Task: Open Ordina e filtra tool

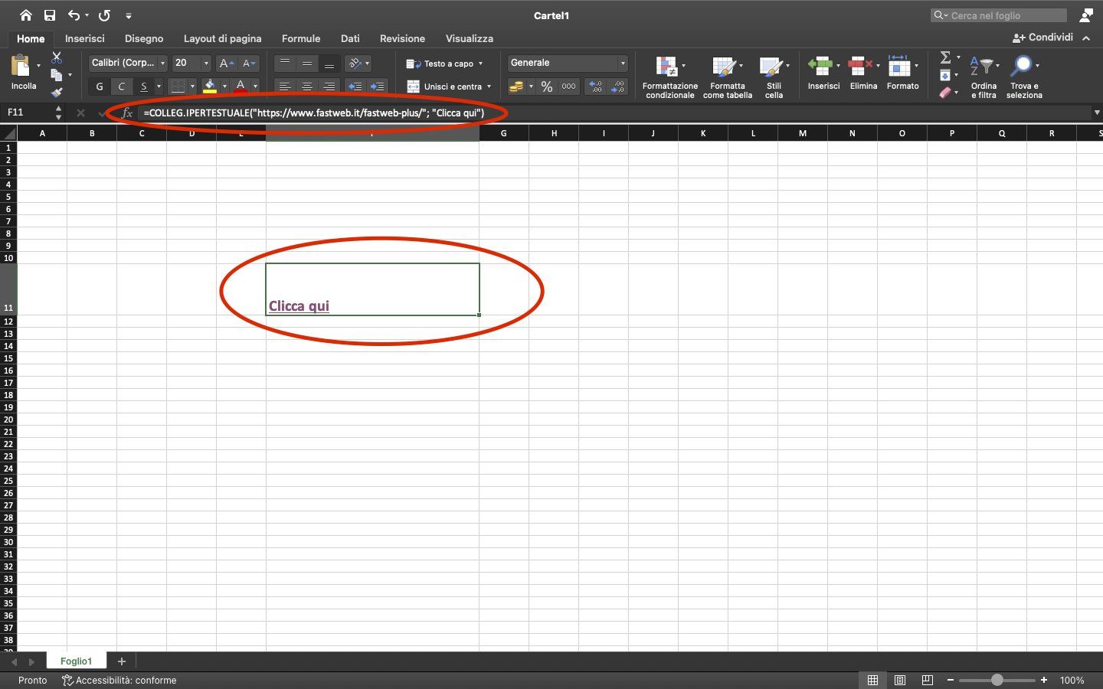Action: pyautogui.click(x=984, y=77)
